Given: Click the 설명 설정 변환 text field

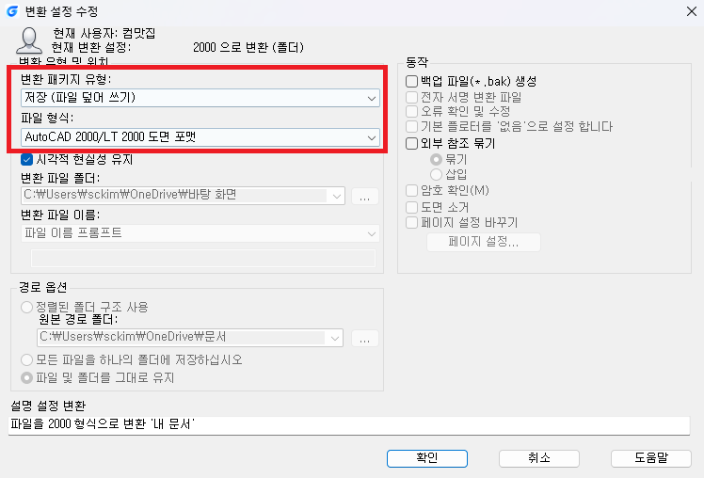Looking at the screenshot, I should pyautogui.click(x=349, y=425).
